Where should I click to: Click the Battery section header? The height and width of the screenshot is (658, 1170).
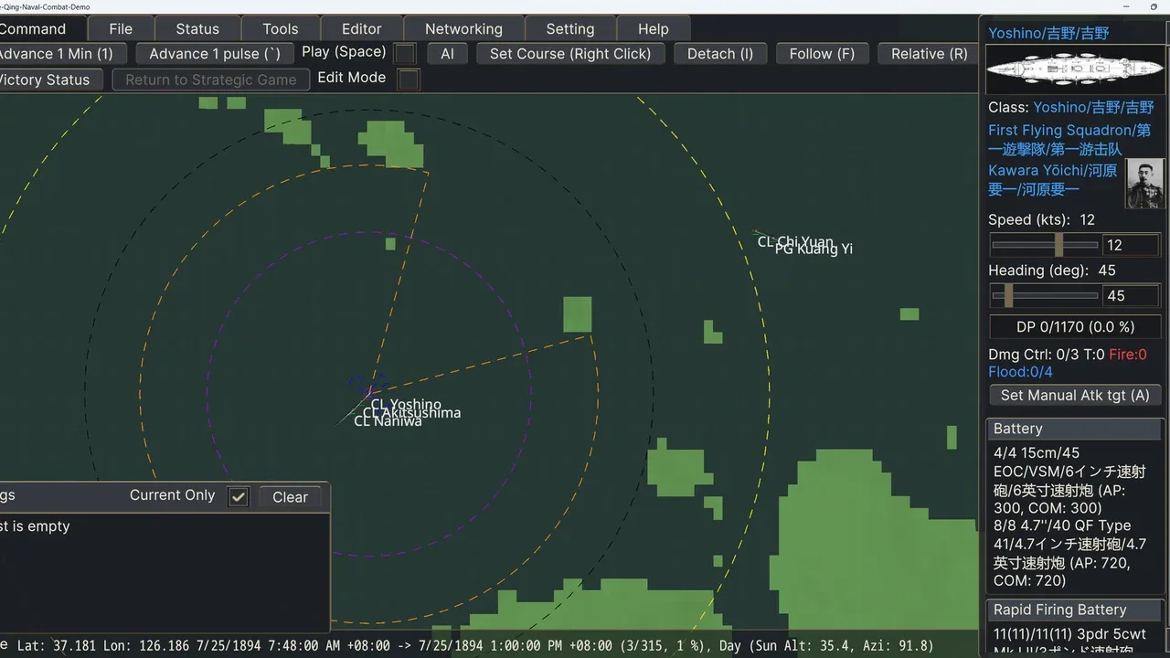pos(1075,429)
